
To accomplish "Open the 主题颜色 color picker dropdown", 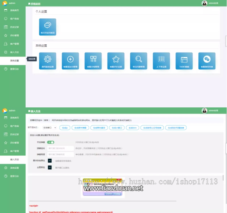I will tap(50, 167).
